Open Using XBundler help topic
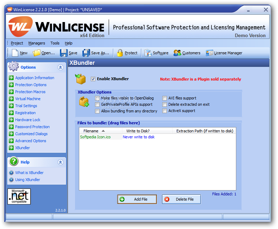This screenshot has width=278, height=229. (27, 180)
